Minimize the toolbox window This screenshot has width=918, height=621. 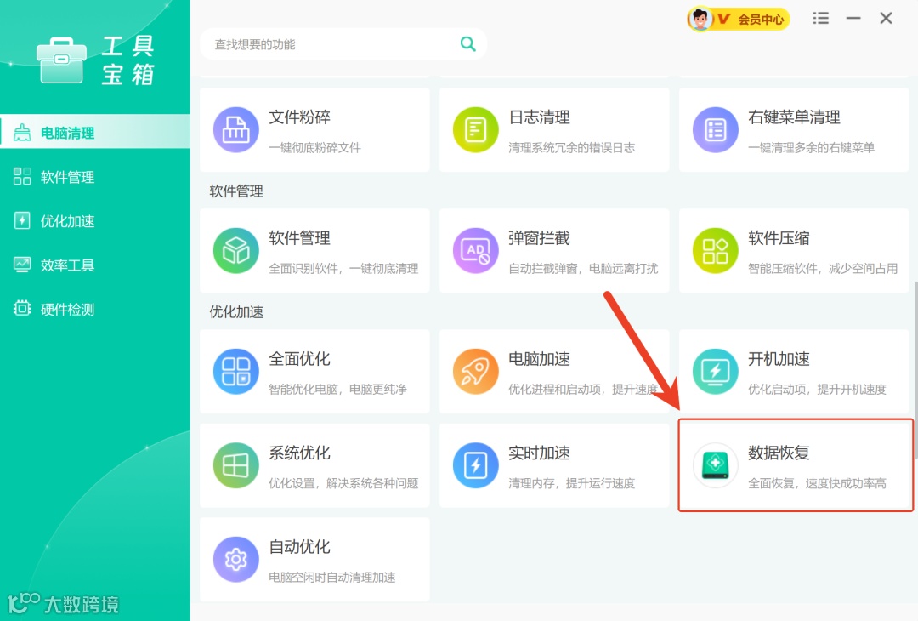(853, 18)
